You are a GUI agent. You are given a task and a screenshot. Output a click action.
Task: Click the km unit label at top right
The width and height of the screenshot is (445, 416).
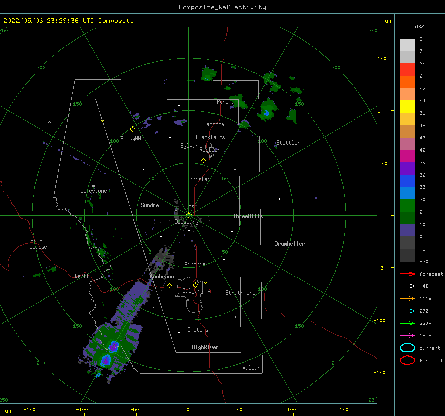point(387,21)
